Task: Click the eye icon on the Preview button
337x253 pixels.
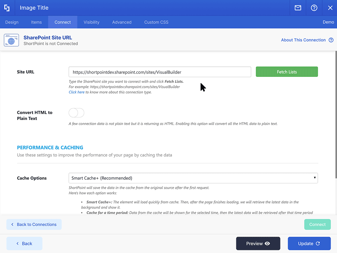Action: tap(267, 243)
